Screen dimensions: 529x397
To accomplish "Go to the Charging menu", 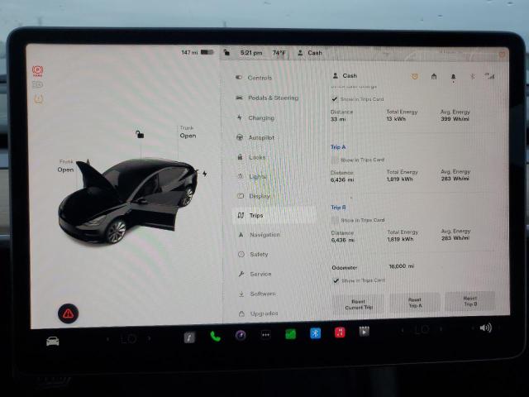I will [x=255, y=117].
